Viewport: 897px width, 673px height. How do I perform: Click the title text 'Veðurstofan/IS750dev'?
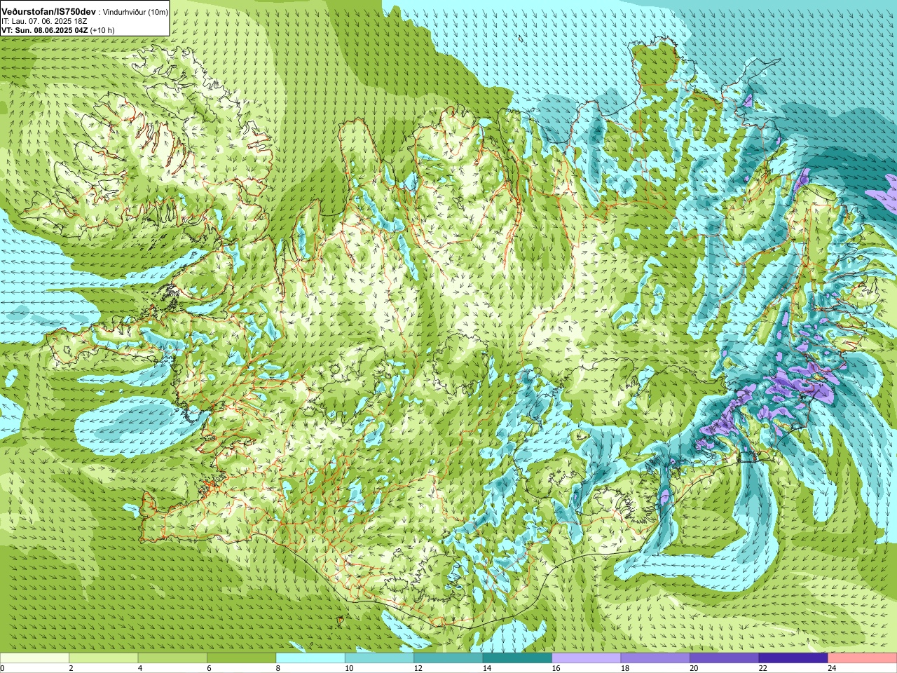point(49,12)
